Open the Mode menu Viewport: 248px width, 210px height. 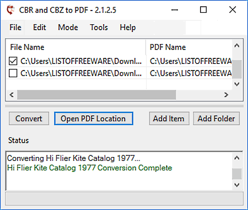click(x=68, y=28)
